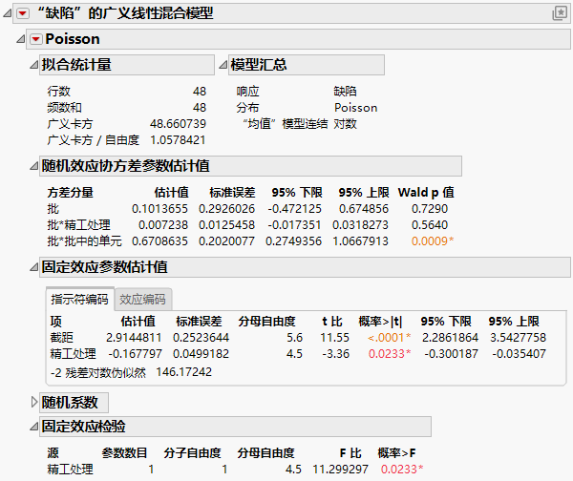Click Wald p value 0.7290
Image resolution: width=573 pixels, height=481 pixels.
coord(430,209)
